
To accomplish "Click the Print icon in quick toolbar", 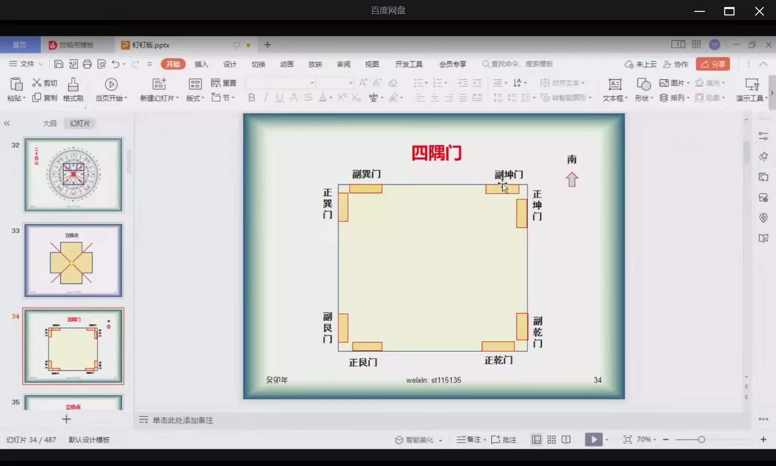I will 87,64.
